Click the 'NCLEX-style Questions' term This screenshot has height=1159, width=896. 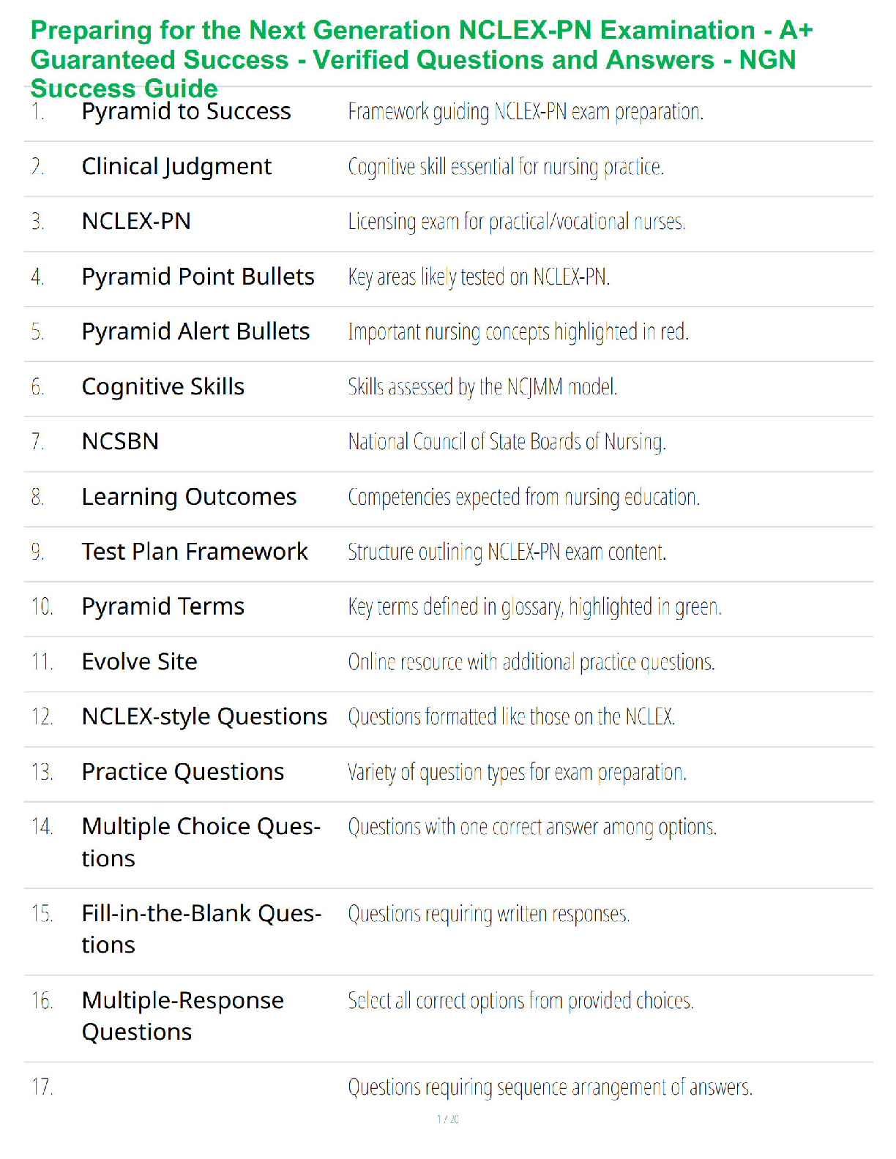pyautogui.click(x=204, y=716)
